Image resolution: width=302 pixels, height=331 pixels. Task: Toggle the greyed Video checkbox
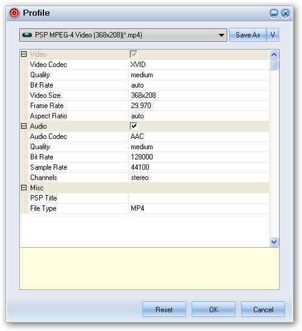134,54
